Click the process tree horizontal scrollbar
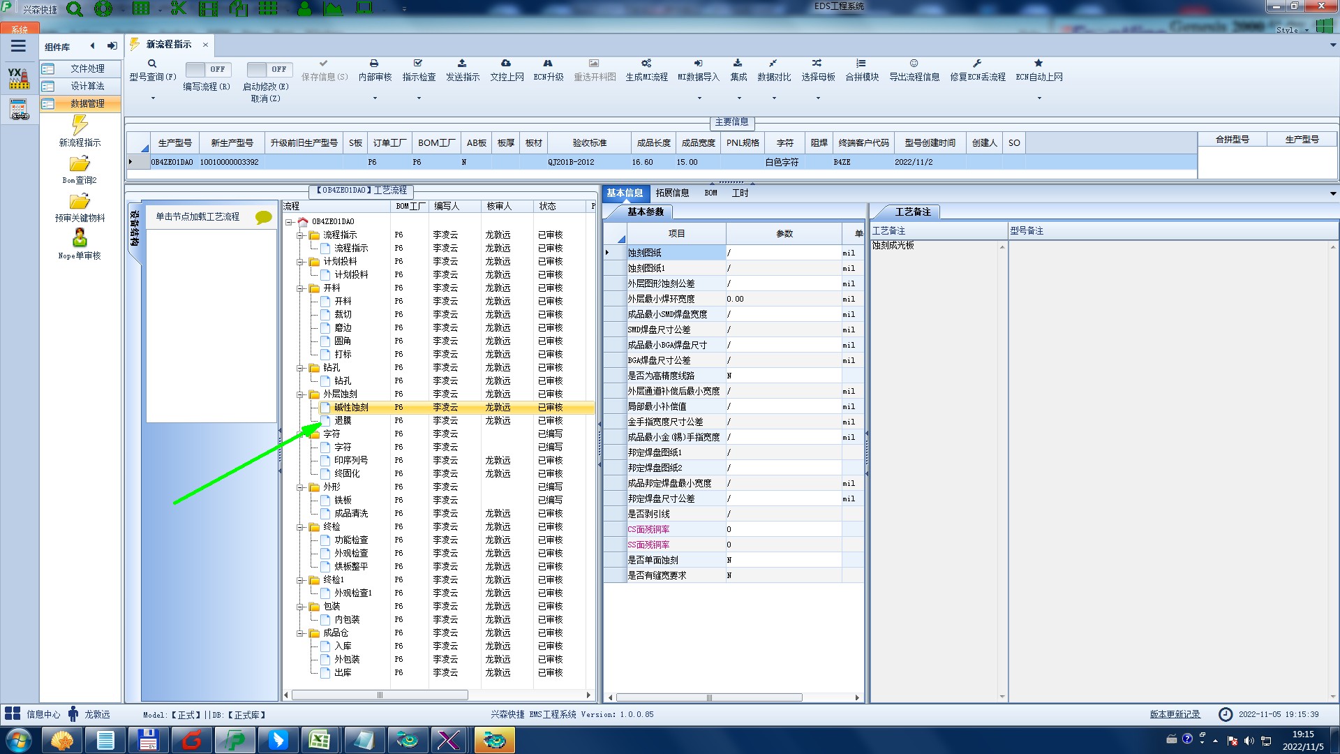1340x754 pixels. [380, 695]
